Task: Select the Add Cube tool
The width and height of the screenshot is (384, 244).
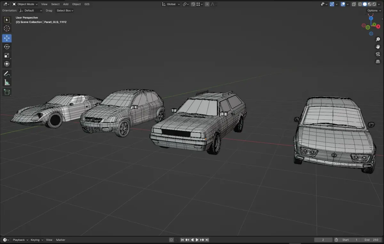Action: [x=7, y=92]
